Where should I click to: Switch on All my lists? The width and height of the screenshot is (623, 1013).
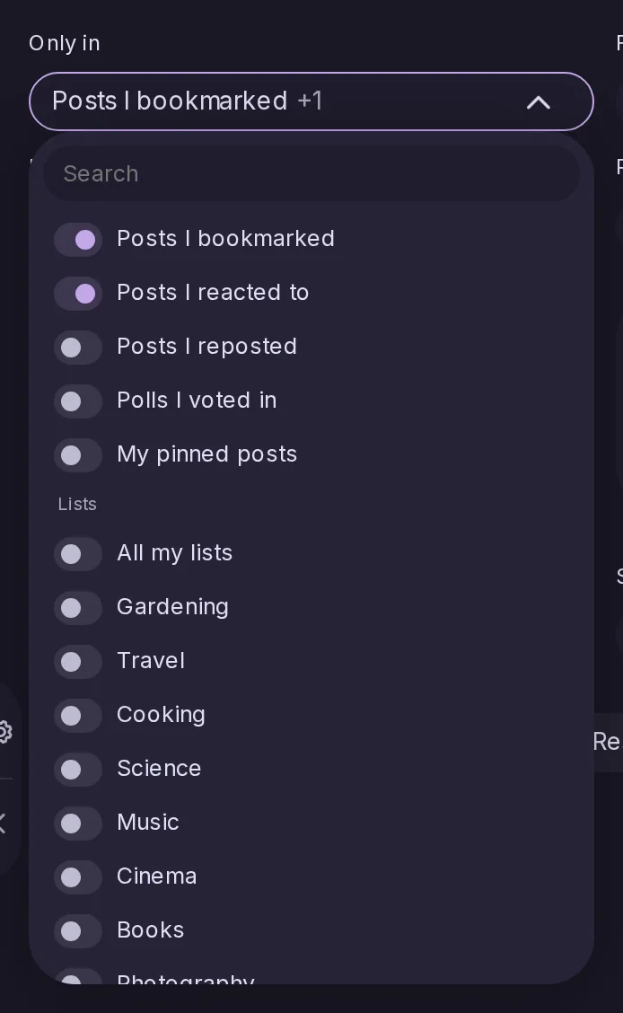(78, 554)
